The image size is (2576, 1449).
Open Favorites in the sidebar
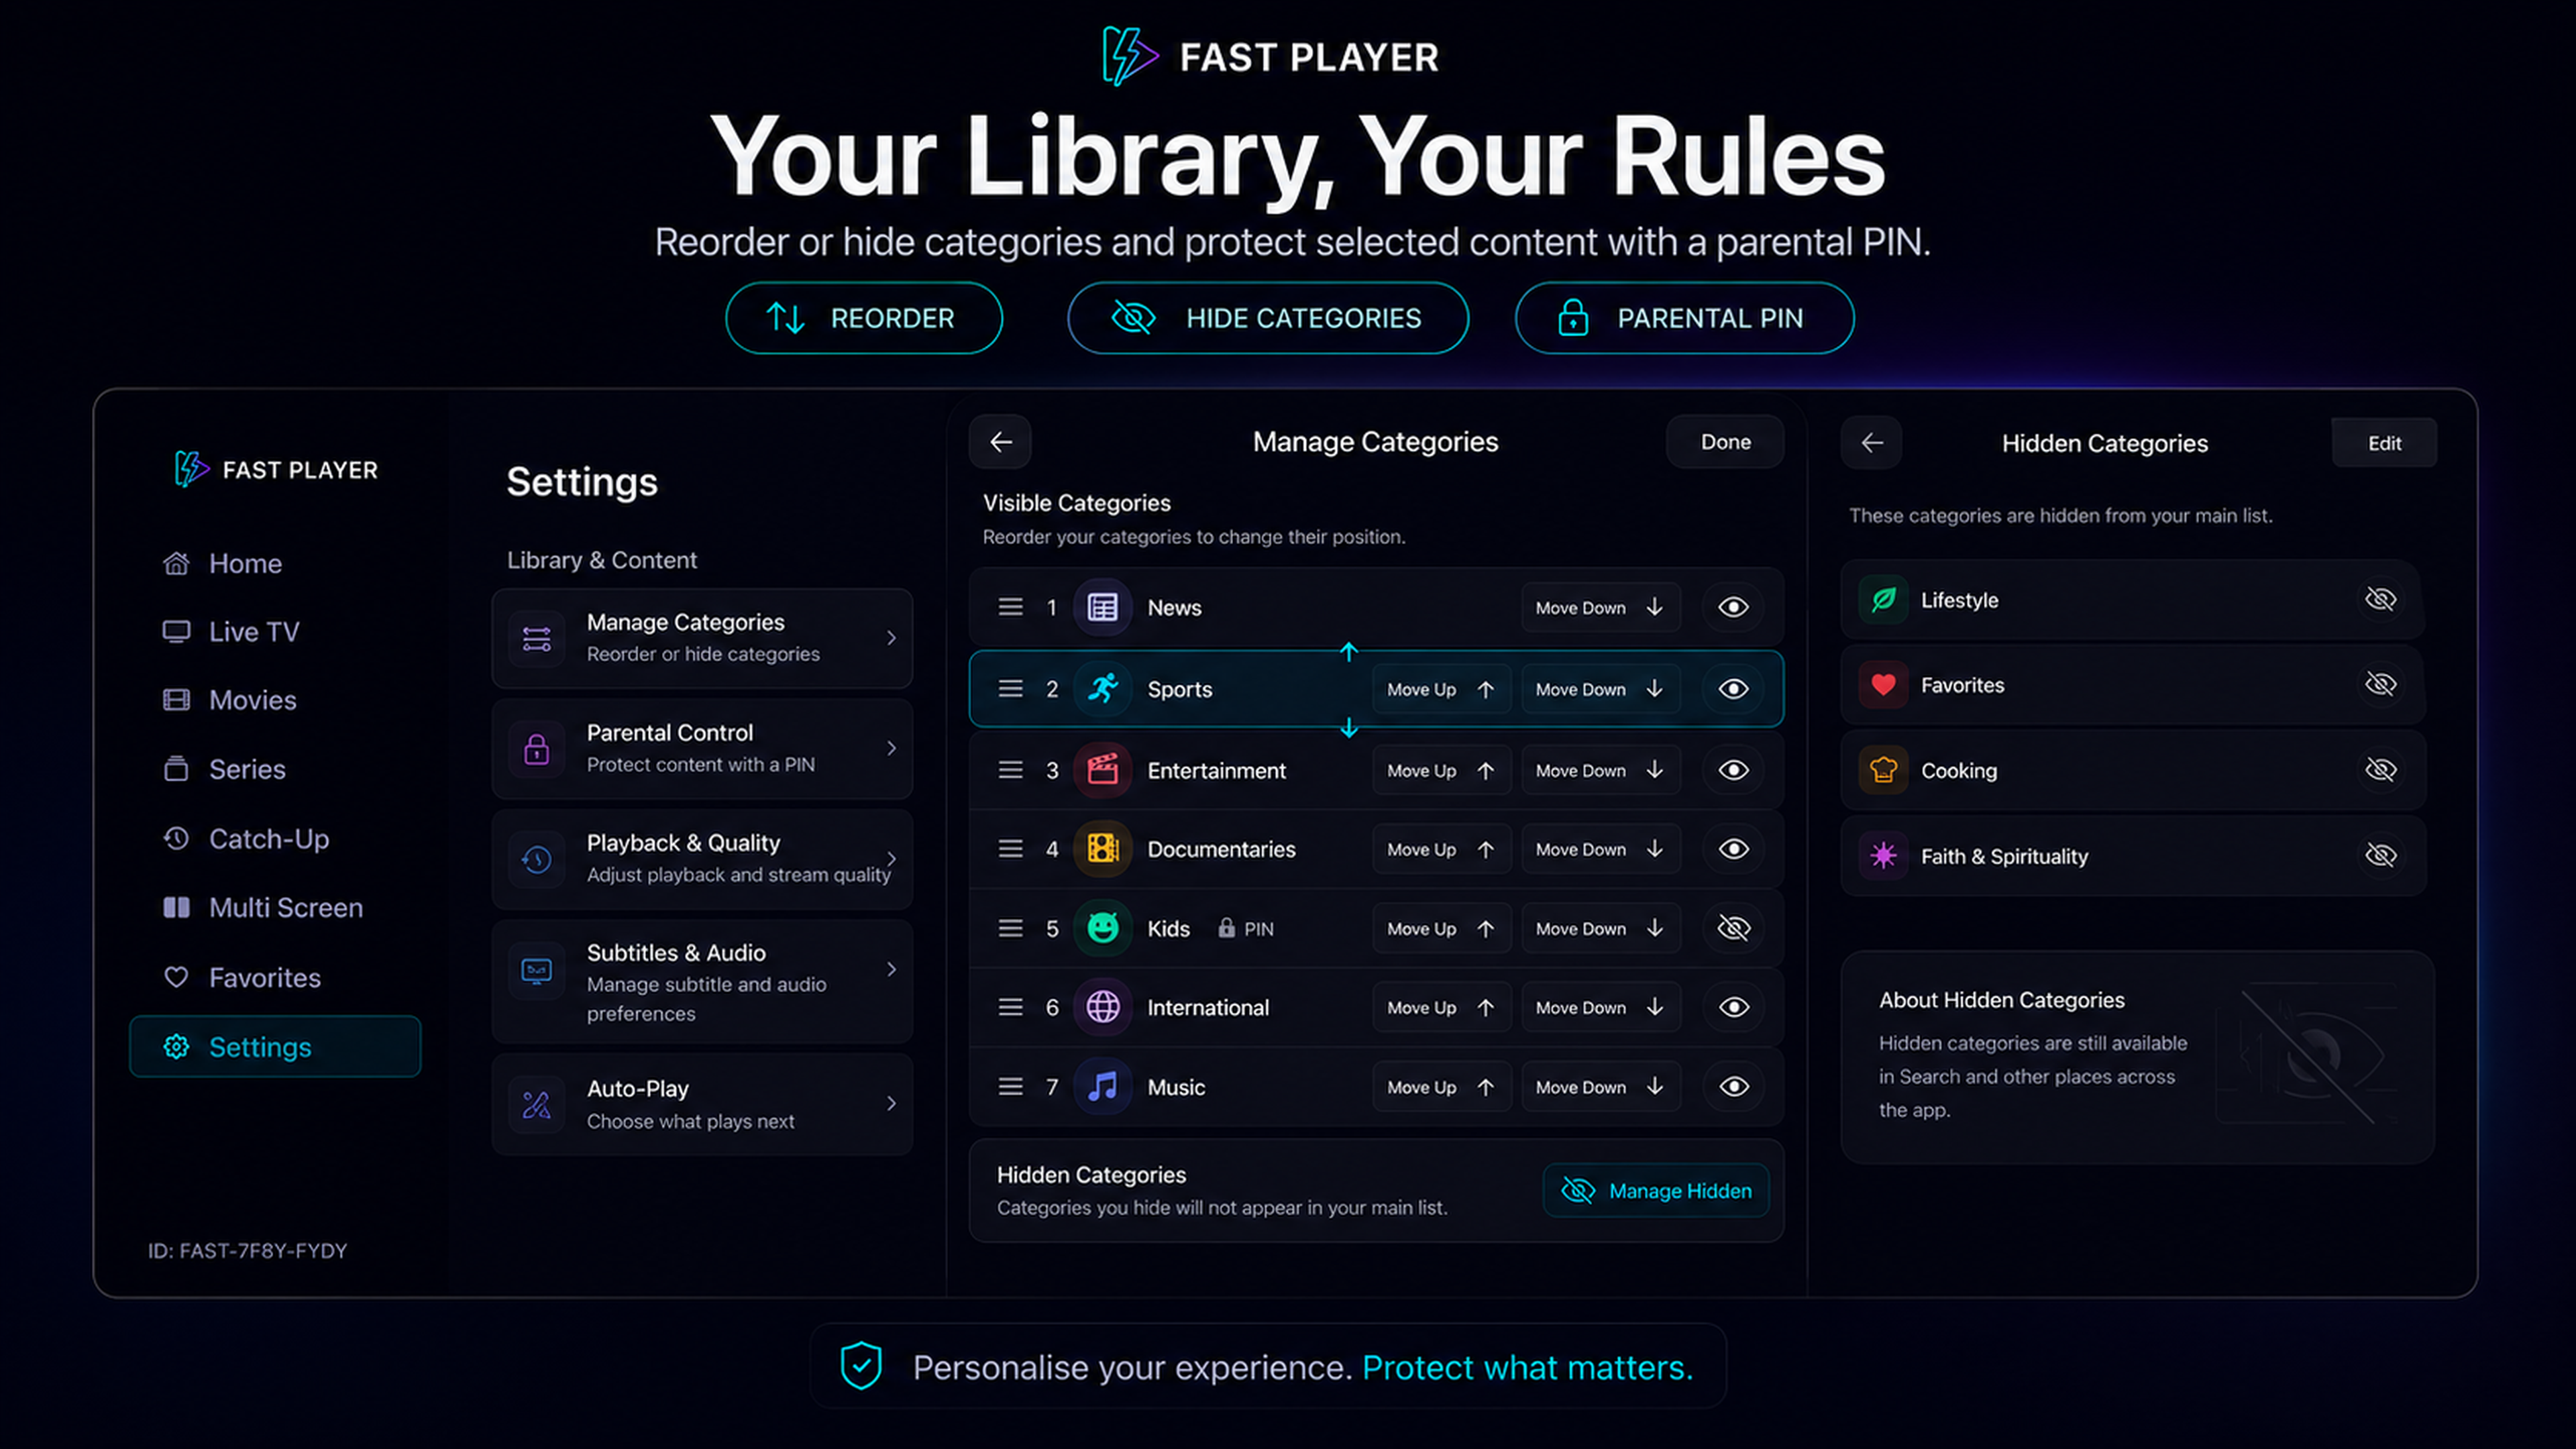[275, 977]
